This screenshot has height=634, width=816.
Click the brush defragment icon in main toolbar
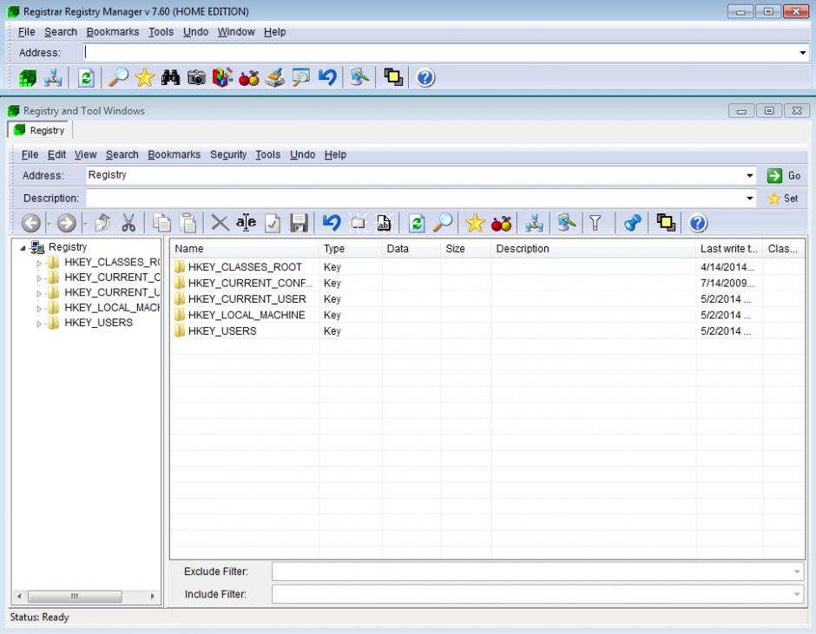coord(275,78)
